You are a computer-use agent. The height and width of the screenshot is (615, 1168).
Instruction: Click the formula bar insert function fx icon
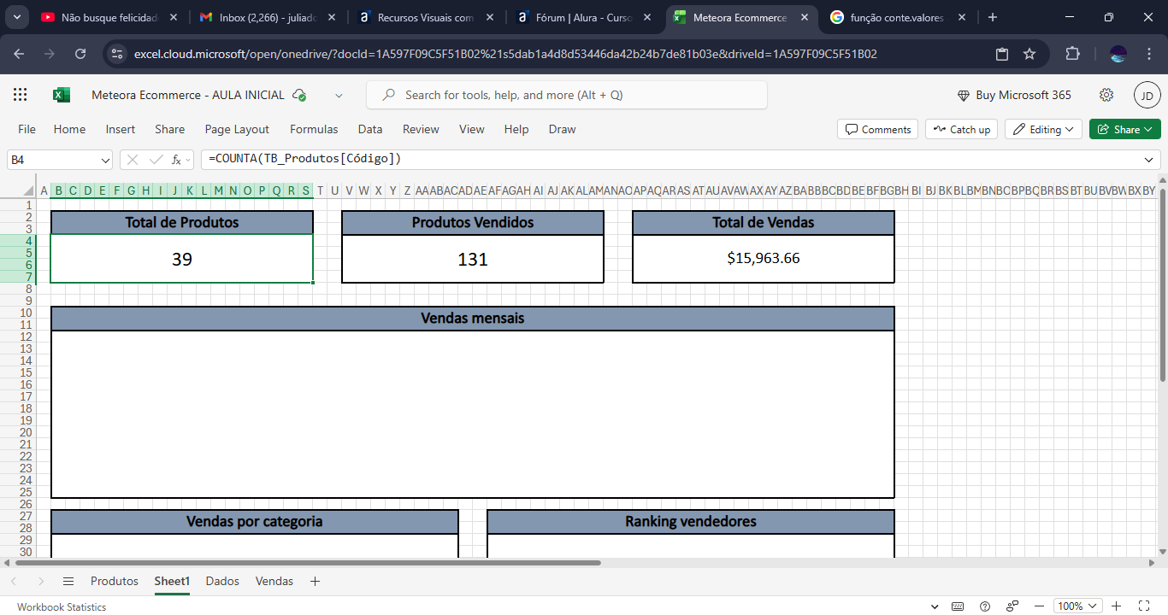(176, 159)
